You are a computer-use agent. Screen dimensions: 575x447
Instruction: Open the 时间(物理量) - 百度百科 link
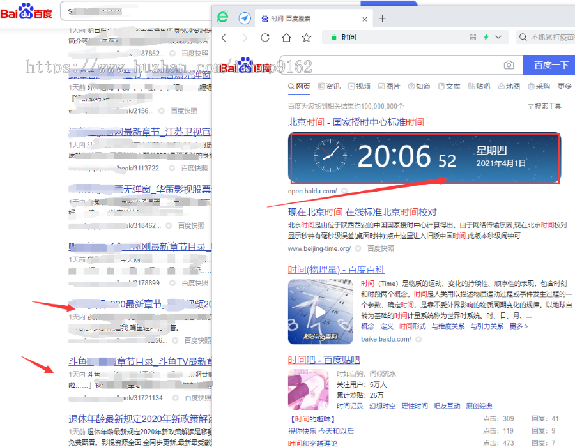[336, 269]
